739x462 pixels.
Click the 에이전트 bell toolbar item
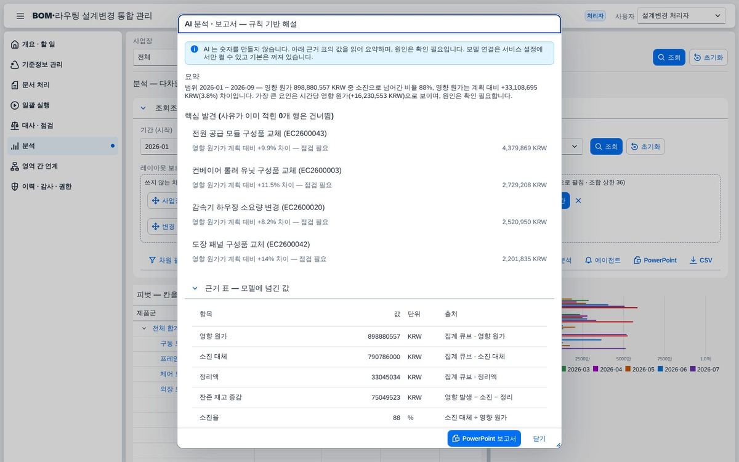(603, 261)
